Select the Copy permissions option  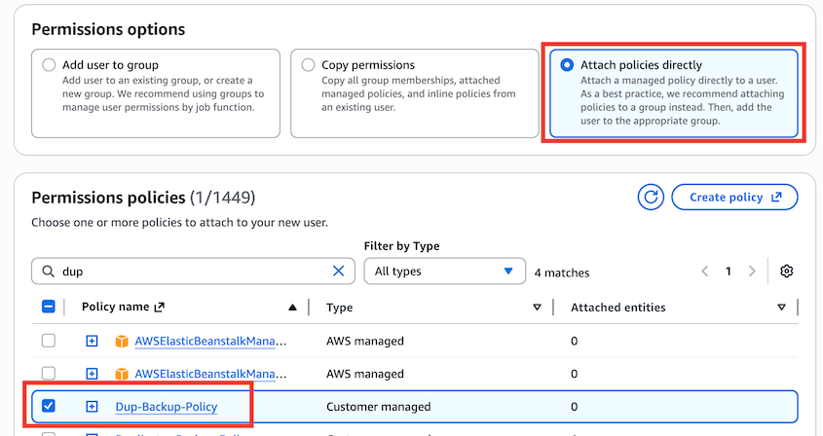(x=308, y=65)
